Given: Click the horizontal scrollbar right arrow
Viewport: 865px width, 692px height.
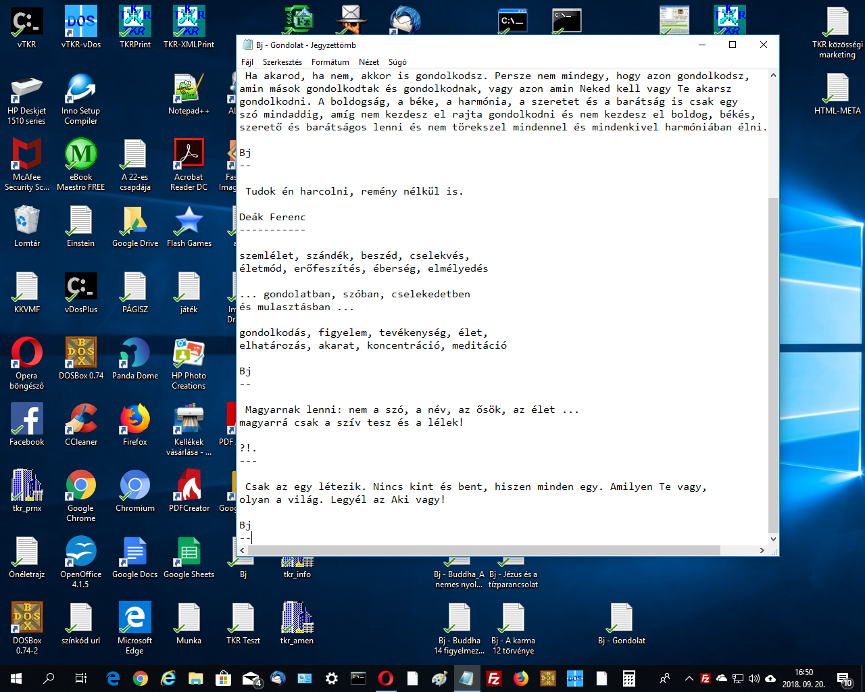Looking at the screenshot, I should click(x=762, y=551).
